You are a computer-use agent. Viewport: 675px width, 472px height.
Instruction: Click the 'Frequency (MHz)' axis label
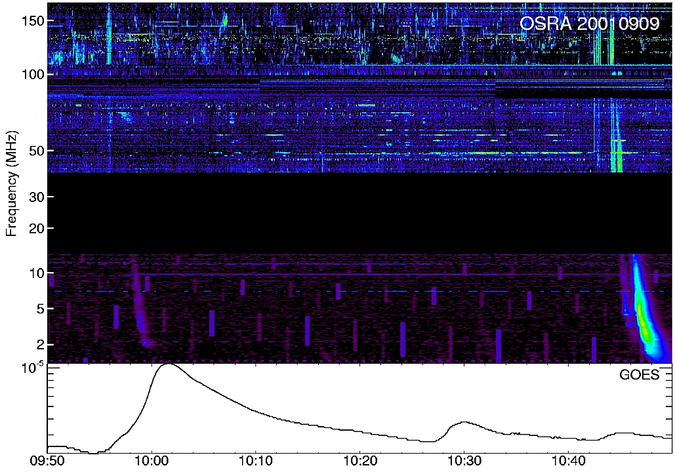pos(11,184)
